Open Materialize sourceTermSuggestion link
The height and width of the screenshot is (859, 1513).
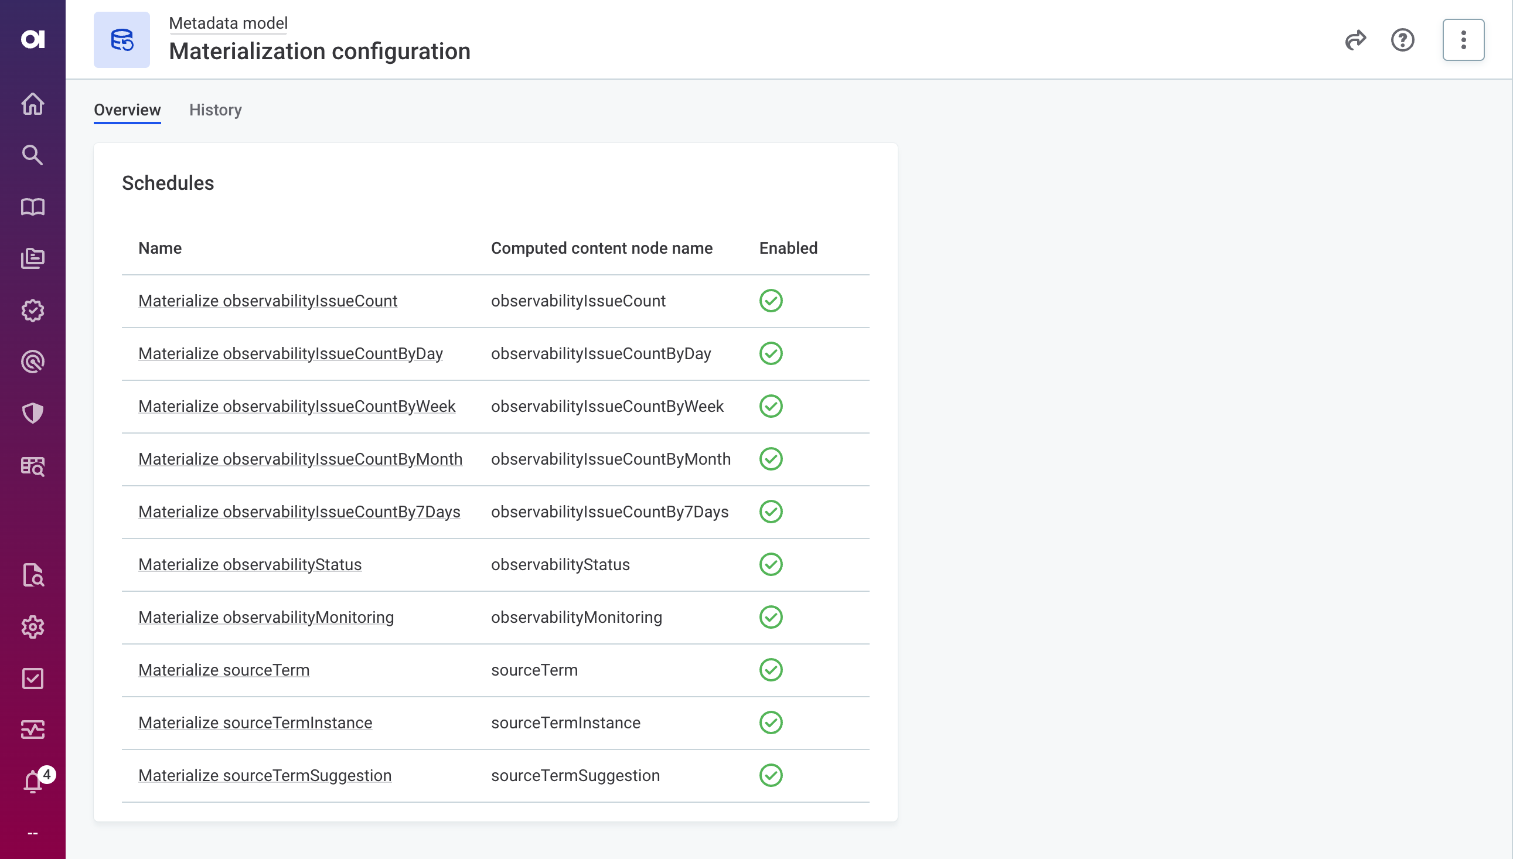click(x=265, y=776)
